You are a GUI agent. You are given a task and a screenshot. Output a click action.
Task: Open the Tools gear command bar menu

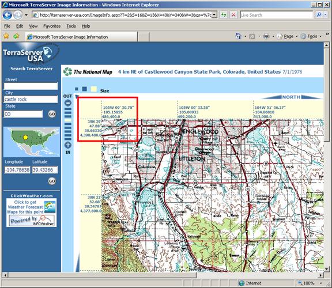(311, 36)
